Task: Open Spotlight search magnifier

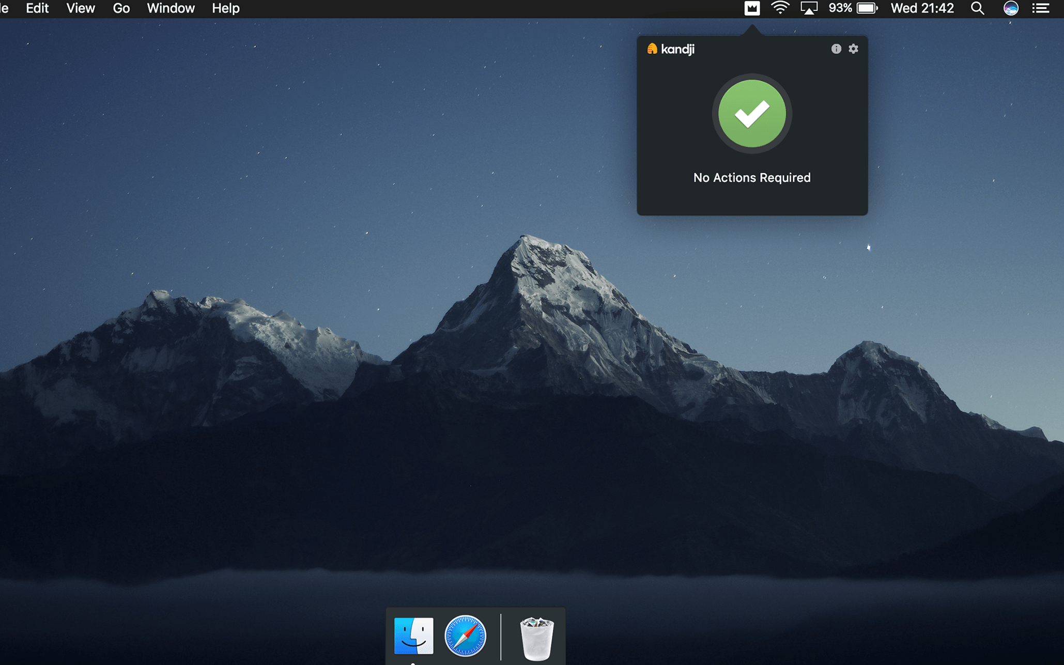Action: point(977,8)
